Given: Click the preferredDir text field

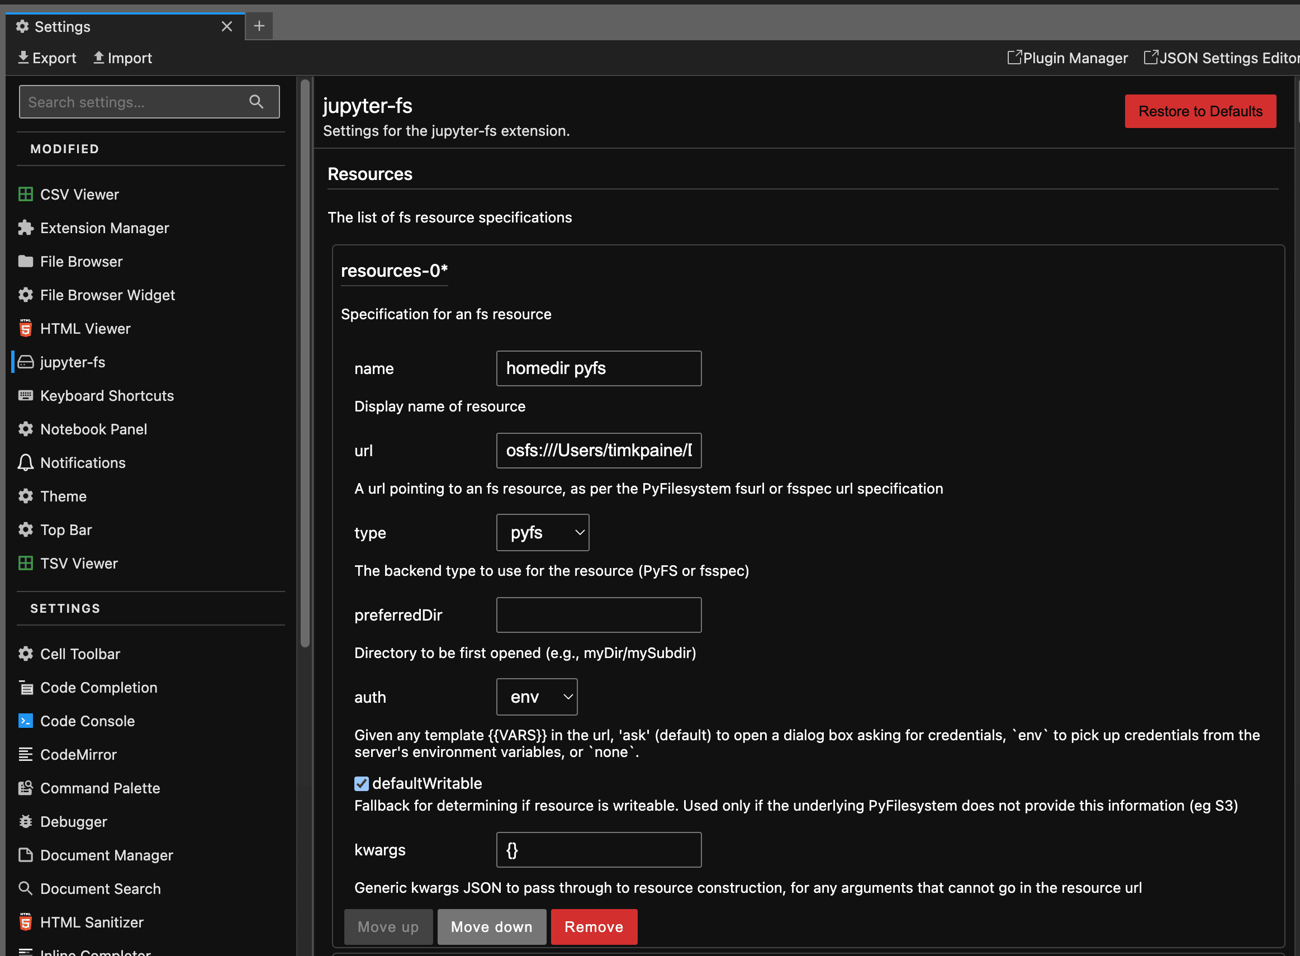Looking at the screenshot, I should [x=599, y=614].
